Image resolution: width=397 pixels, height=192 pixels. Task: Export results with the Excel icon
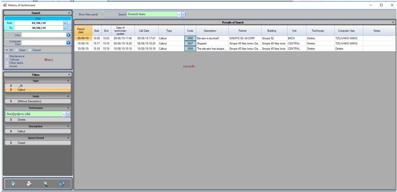[x=46, y=184]
